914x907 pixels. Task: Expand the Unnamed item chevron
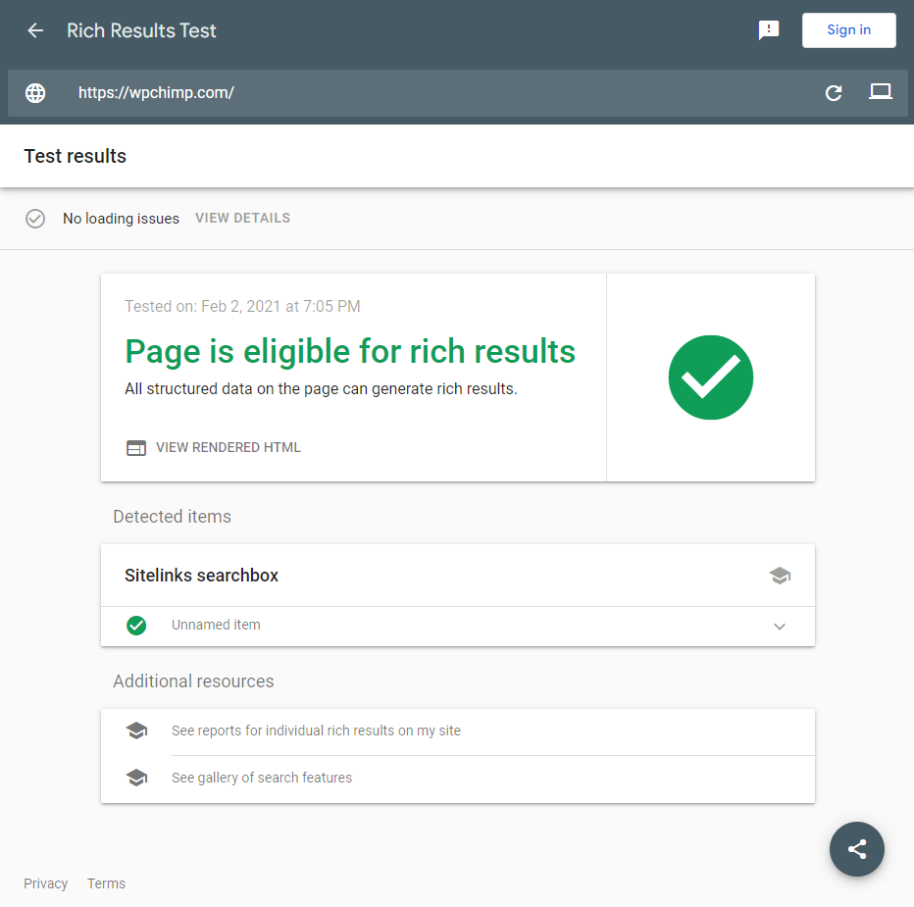click(780, 627)
